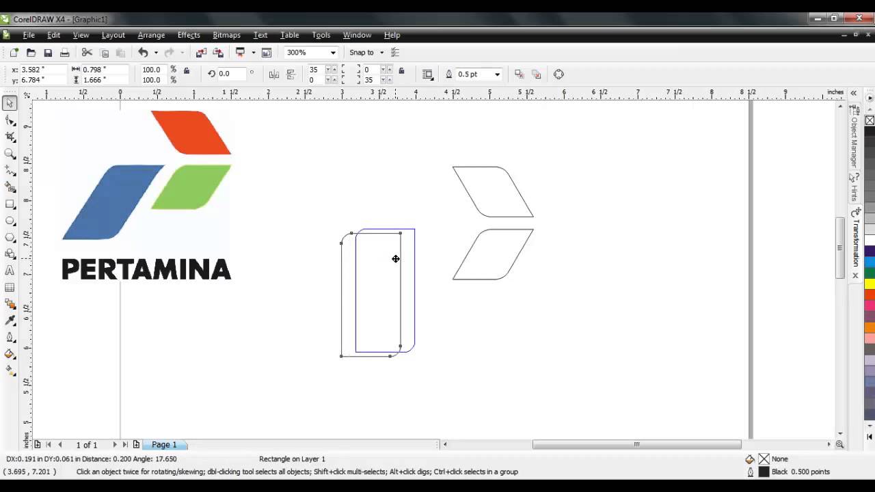Click the Import icon
The image size is (875, 492).
point(201,53)
